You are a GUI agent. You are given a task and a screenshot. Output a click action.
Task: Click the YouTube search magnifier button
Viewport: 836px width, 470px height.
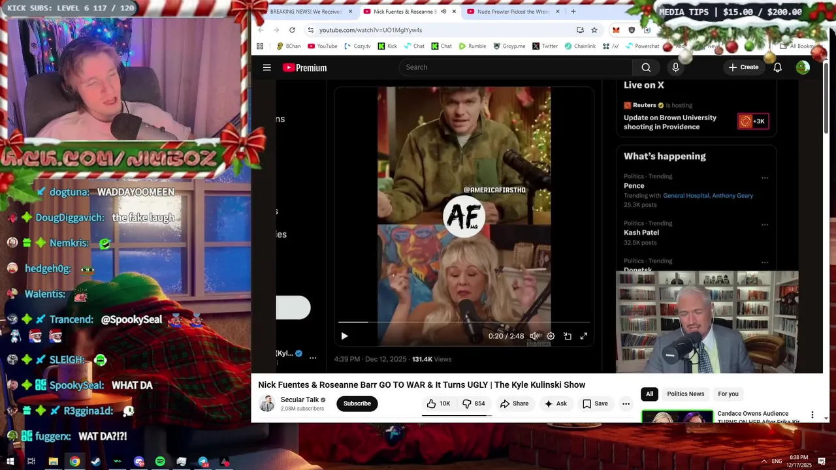tap(646, 67)
